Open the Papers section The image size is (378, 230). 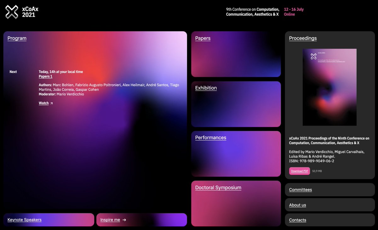[x=203, y=38]
